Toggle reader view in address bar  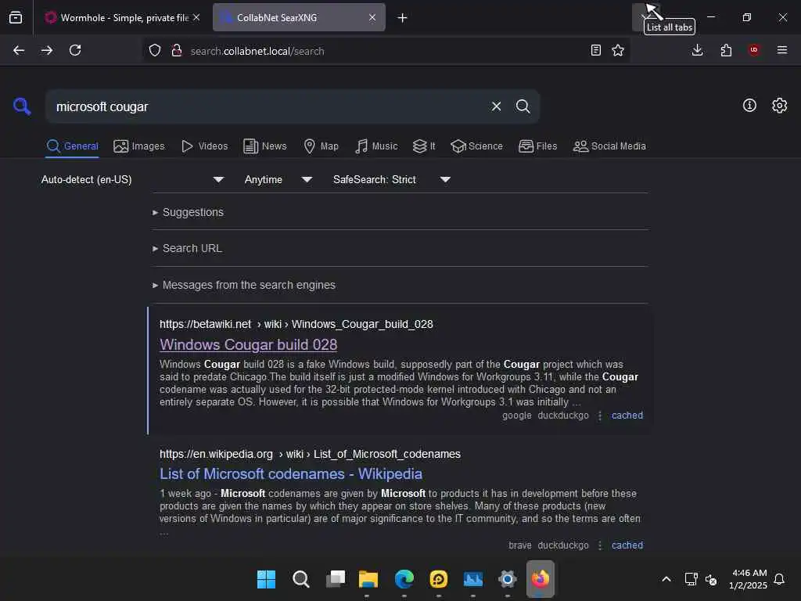[595, 50]
